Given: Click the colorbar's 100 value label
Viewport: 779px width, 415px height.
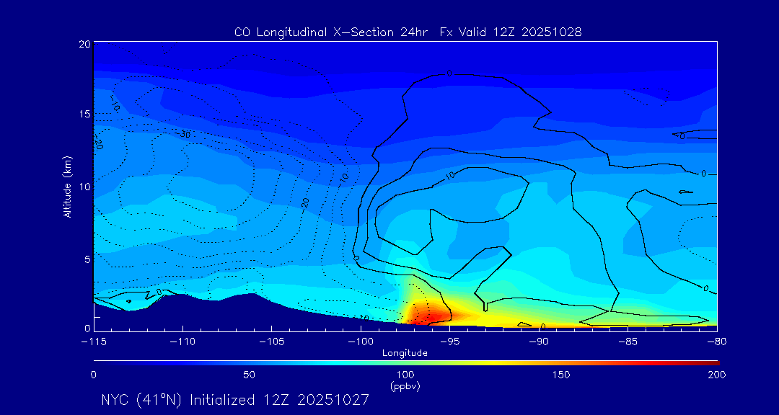Looking at the screenshot, I should (x=405, y=375).
